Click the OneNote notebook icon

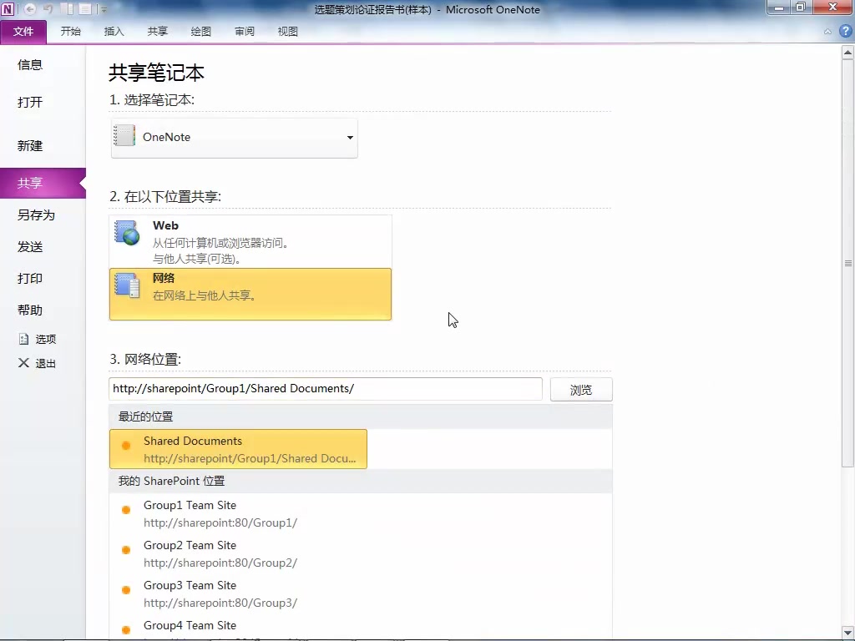(124, 136)
